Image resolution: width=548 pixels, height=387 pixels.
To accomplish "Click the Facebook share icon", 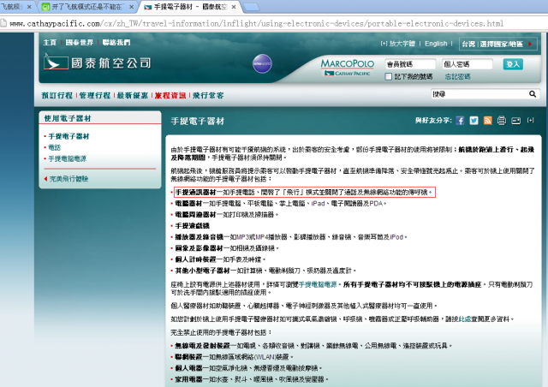I will [x=461, y=121].
